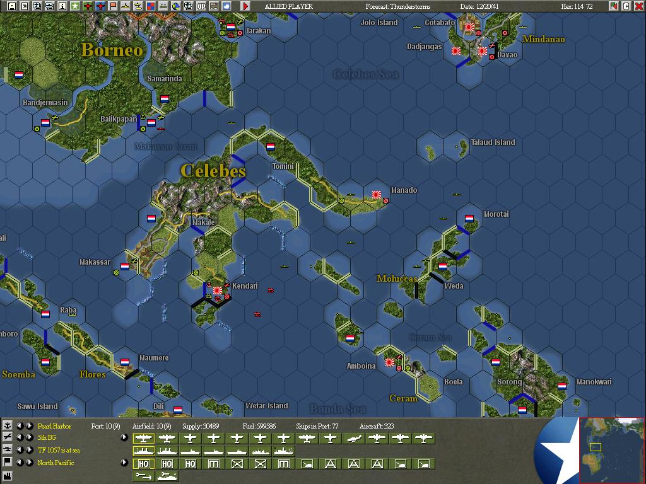Image resolution: width=646 pixels, height=484 pixels.
Task: Select Japanese flag unit at Kendari
Action: click(x=217, y=290)
